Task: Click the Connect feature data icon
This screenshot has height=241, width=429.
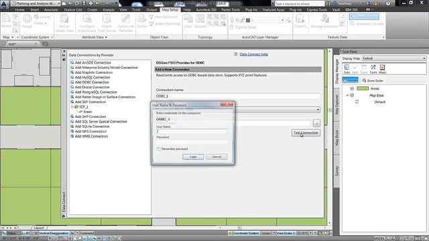Action: point(300,21)
